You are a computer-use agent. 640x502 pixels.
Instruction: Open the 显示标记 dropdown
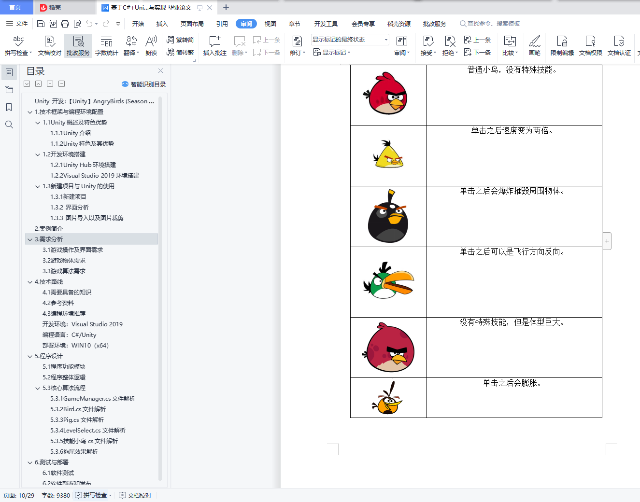332,52
